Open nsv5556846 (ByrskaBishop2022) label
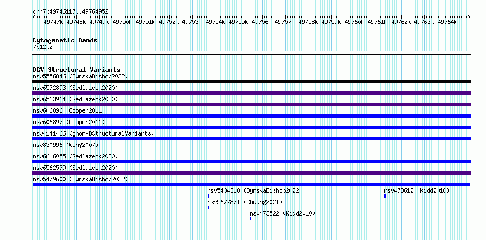Image resolution: width=486 pixels, height=240 pixels. pyautogui.click(x=80, y=76)
